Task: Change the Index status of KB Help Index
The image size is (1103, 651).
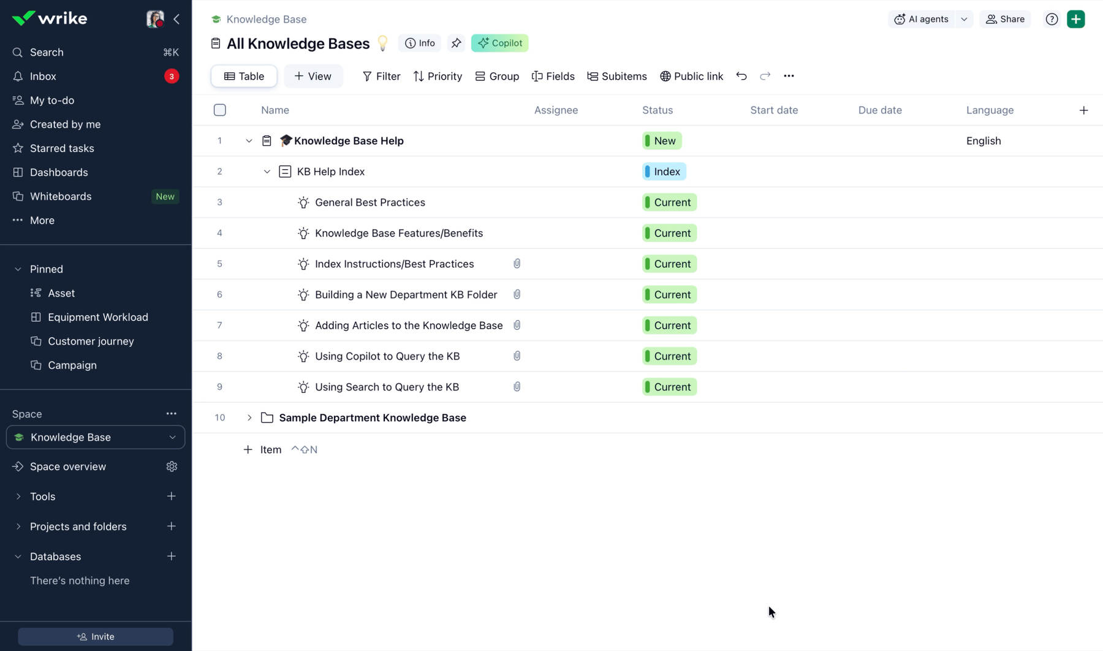Action: click(664, 172)
